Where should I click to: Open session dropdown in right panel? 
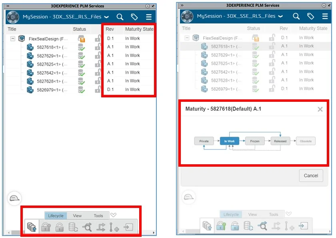(280, 16)
